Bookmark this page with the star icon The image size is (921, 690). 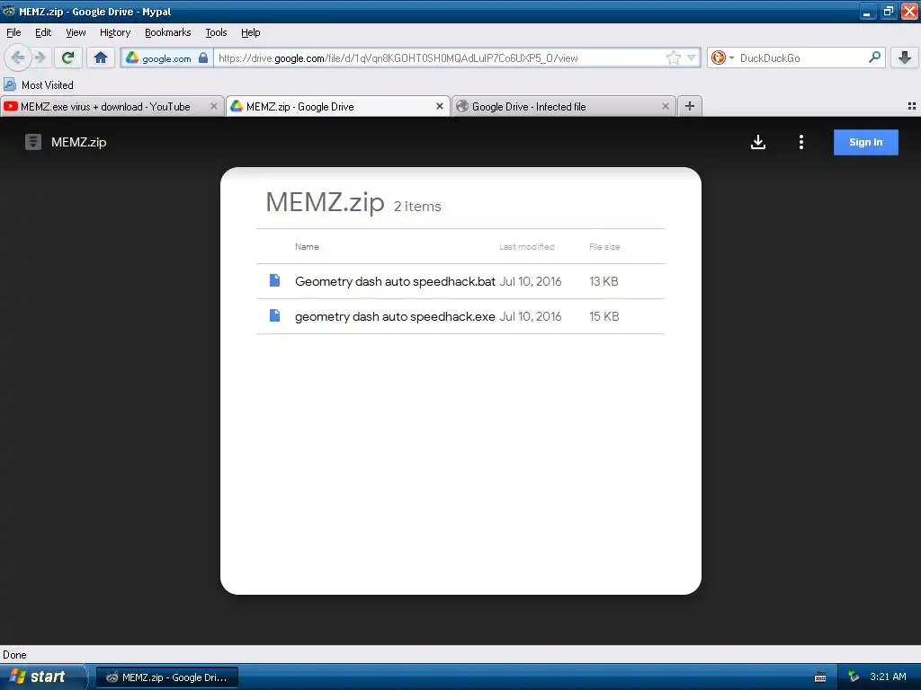(673, 57)
